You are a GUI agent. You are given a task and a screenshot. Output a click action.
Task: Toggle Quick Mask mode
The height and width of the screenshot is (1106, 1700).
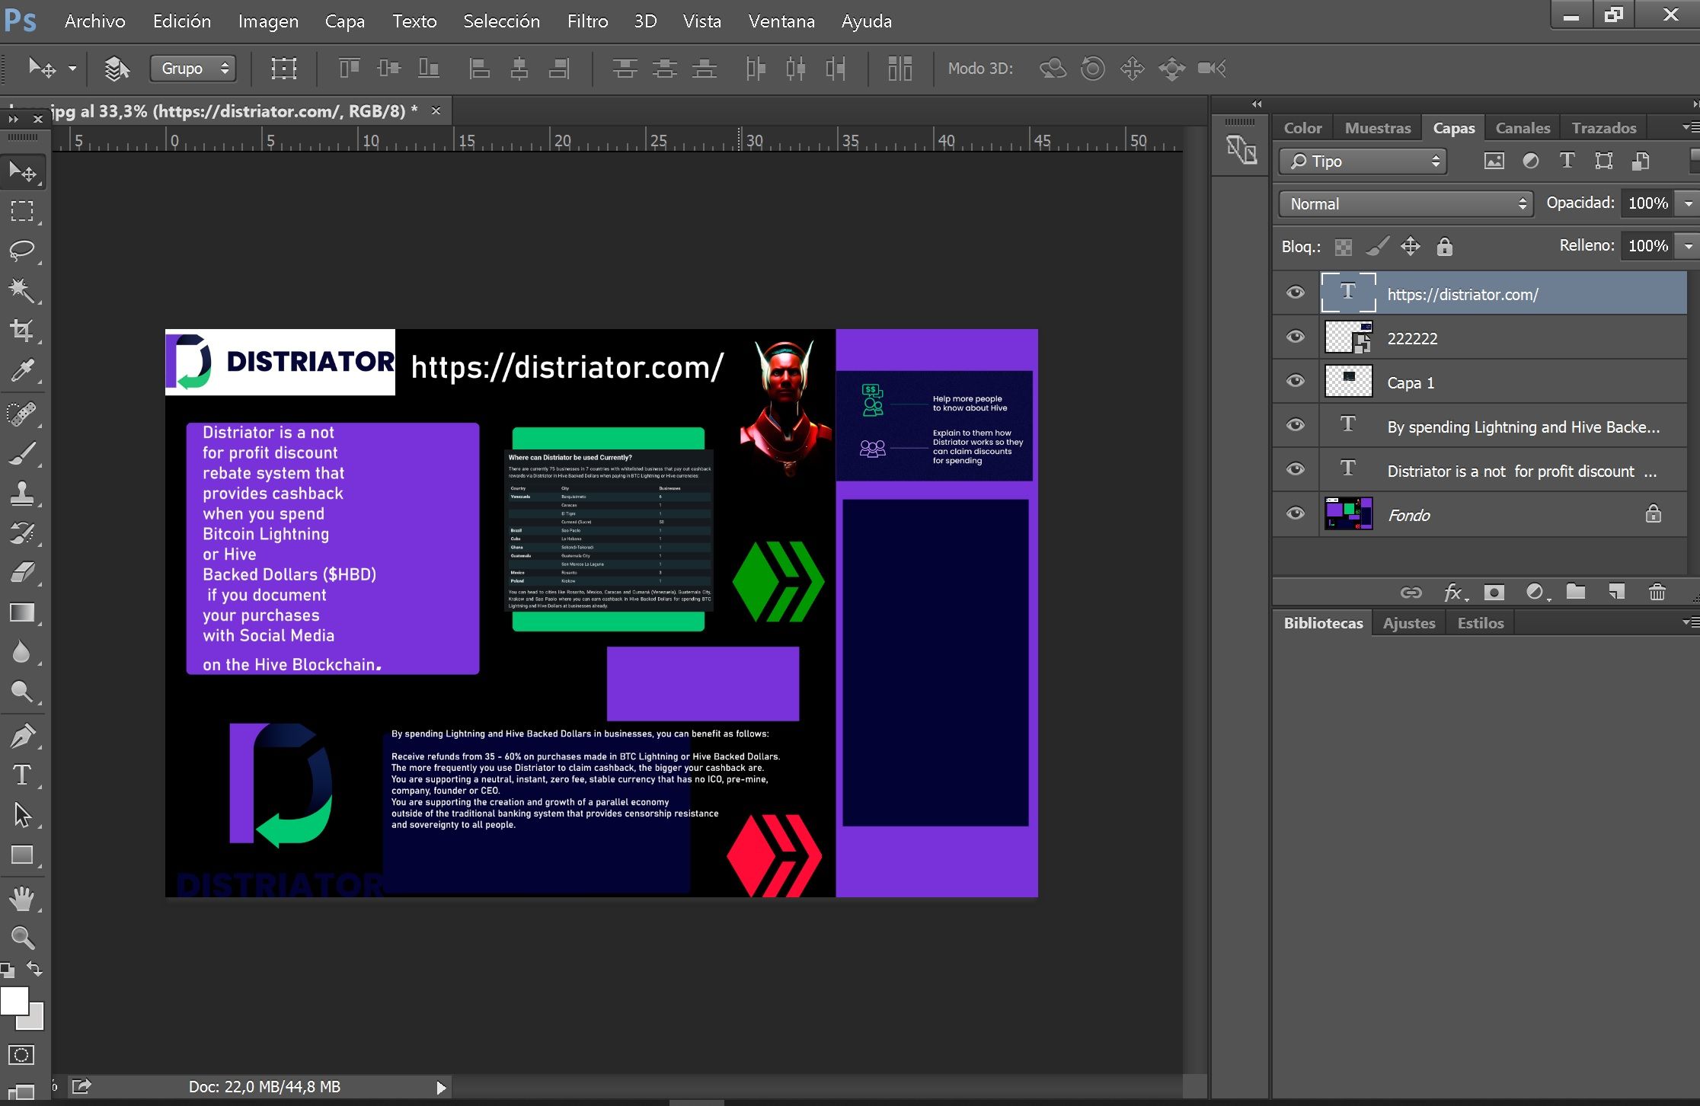(21, 1055)
